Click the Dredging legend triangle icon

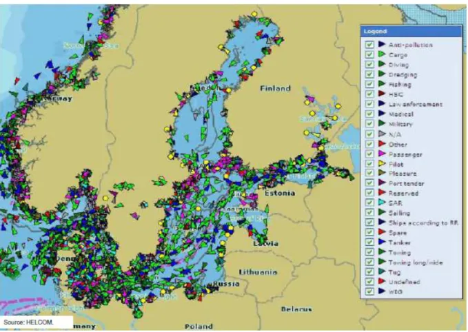pyautogui.click(x=382, y=74)
